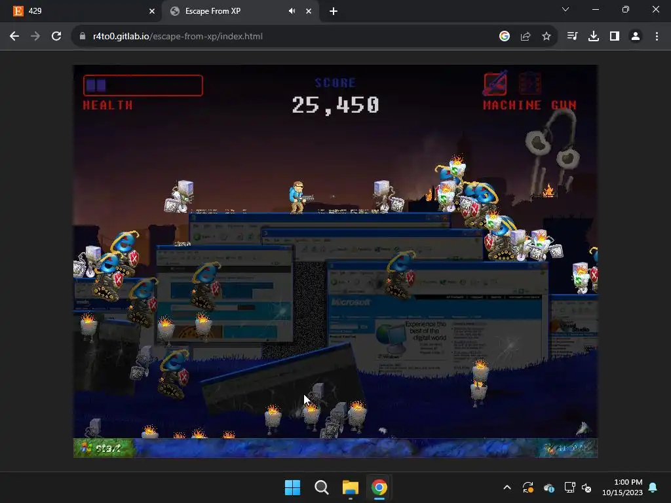Click the OneDrive cloud tray icon
The height and width of the screenshot is (503, 671).
coord(549,487)
